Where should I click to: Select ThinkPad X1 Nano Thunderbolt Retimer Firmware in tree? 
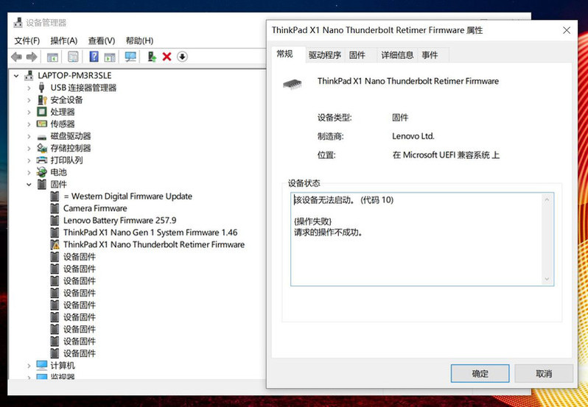pos(154,244)
